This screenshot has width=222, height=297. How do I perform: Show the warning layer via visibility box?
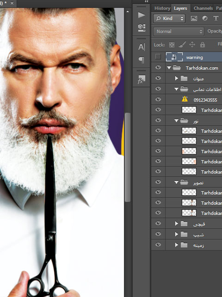tap(158, 57)
